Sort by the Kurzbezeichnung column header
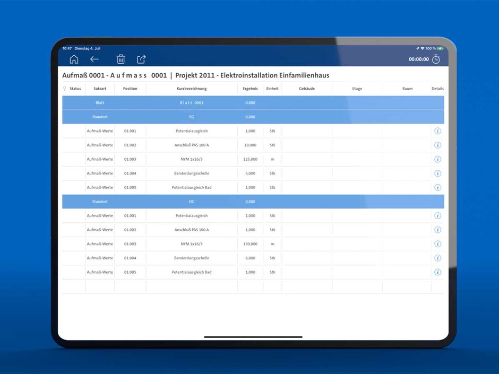 (192, 89)
